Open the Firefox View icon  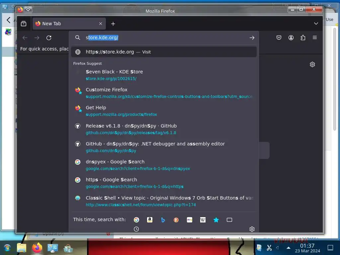[24, 24]
